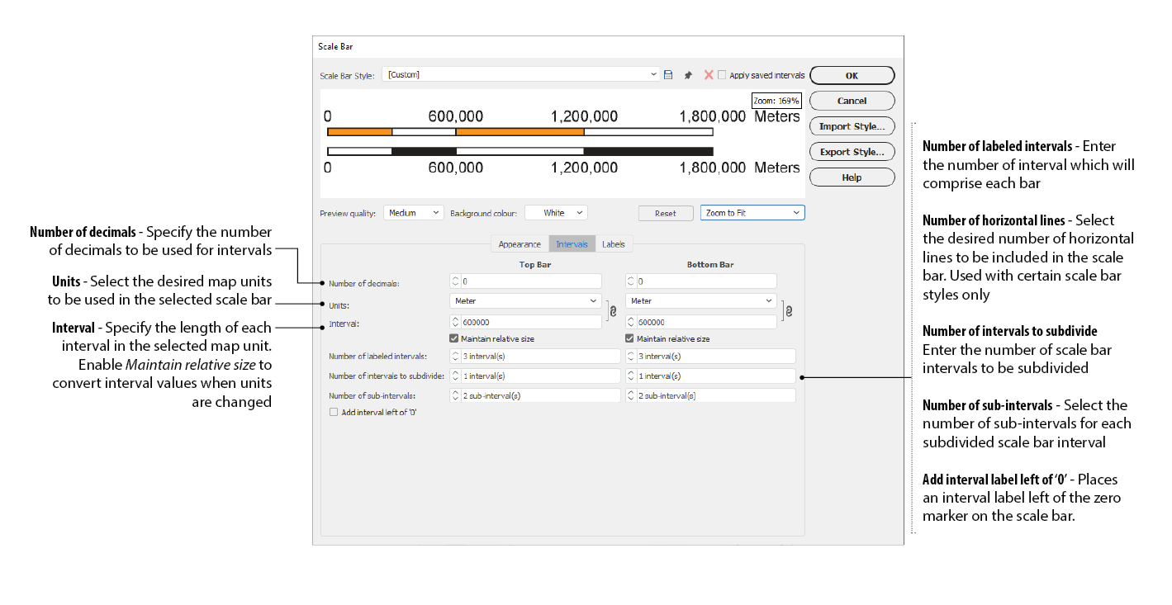Open the Labels tab
1172x605 pixels.
613,244
